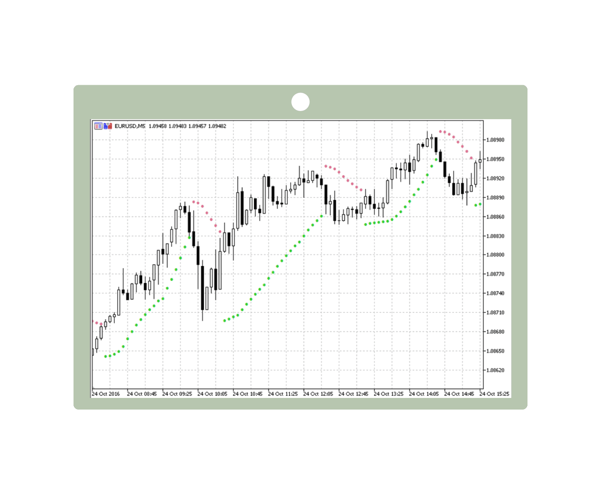Screen dimensions: 601x487
Task: Click price scale label 1.08680
Action: (x=495, y=332)
